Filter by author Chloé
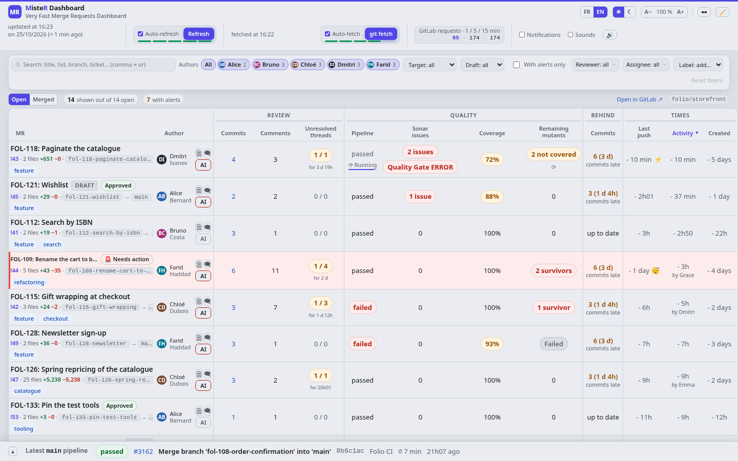738x461 pixels. 307,65
